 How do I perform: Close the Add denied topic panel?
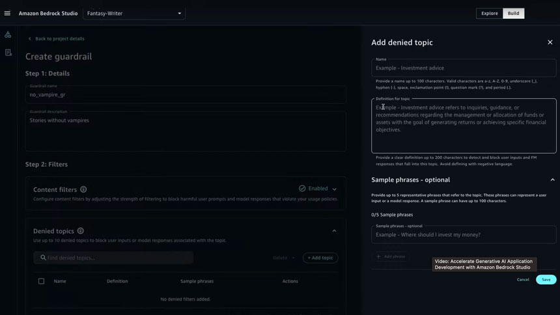tap(550, 42)
